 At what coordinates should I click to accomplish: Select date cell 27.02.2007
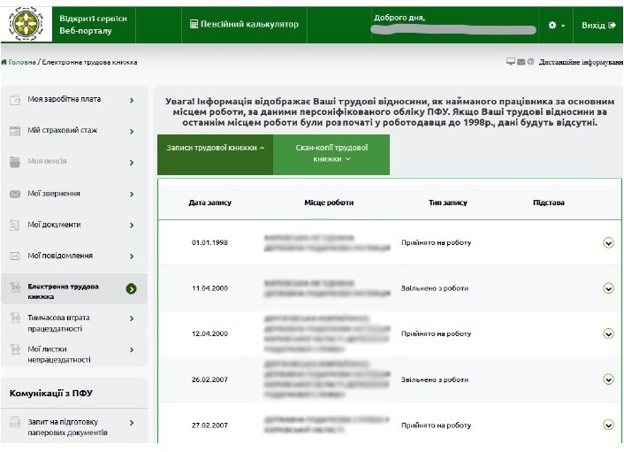coord(209,425)
